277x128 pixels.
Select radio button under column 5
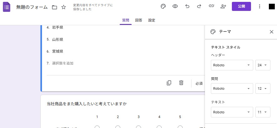coord(180,127)
